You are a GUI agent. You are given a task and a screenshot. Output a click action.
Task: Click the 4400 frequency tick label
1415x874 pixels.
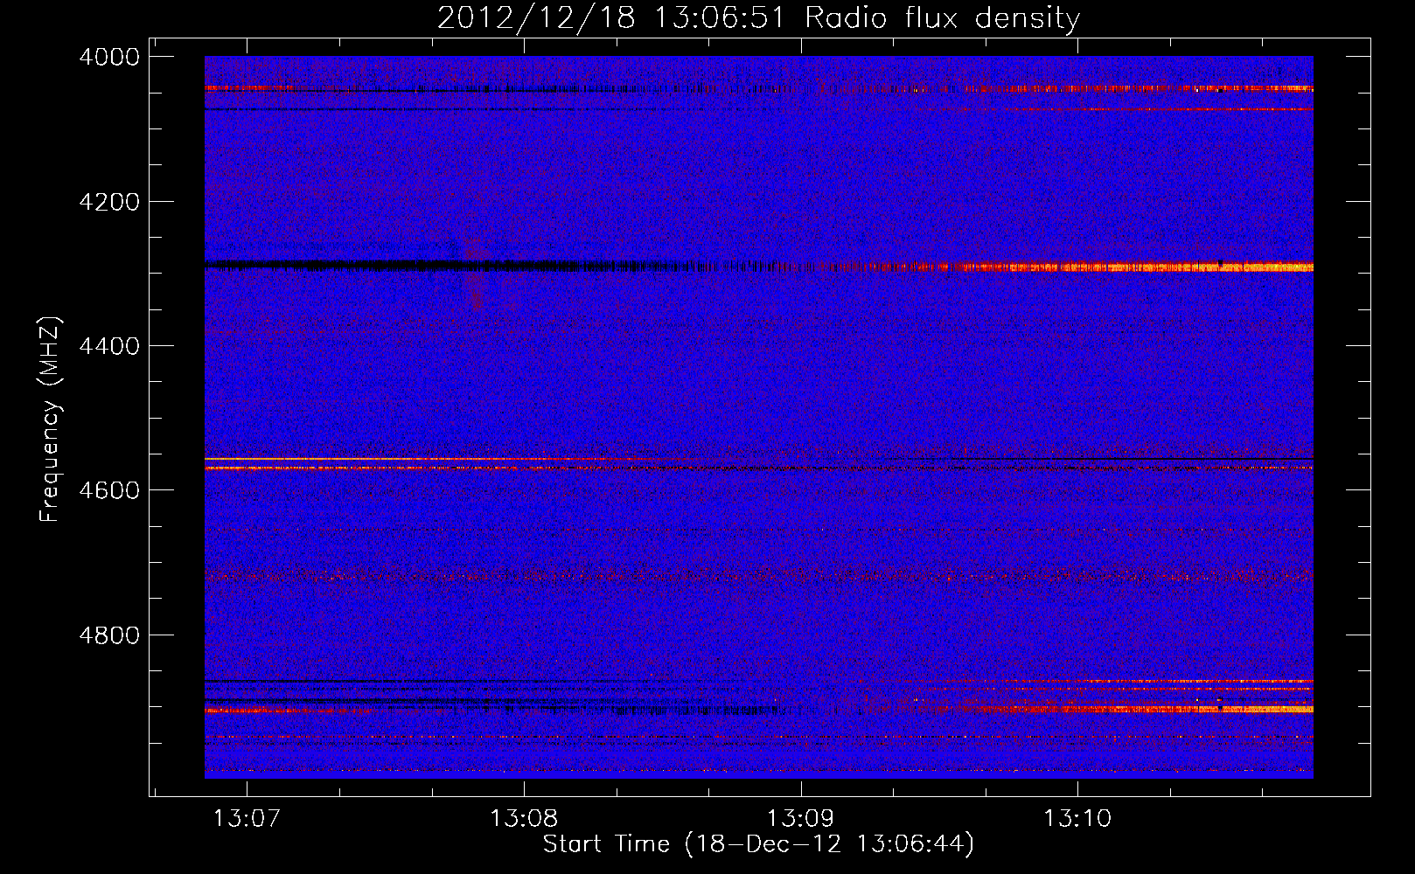109,346
